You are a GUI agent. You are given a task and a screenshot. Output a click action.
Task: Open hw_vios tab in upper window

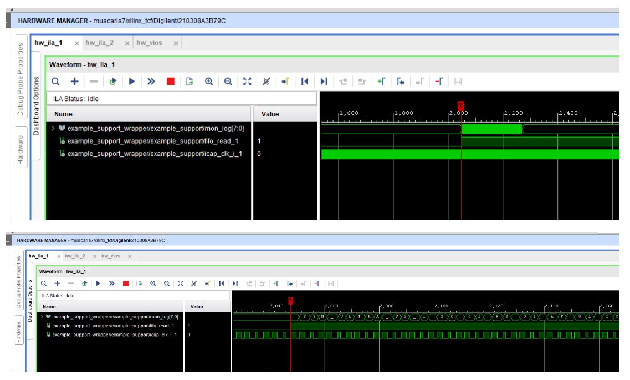point(149,43)
